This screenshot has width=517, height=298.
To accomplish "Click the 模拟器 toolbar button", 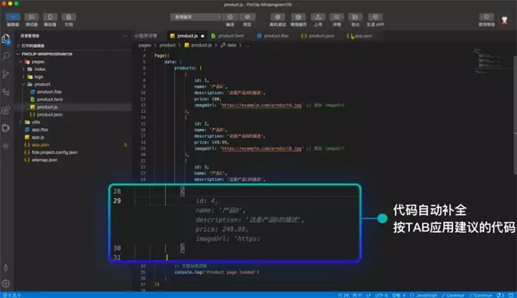I will tap(50, 20).
